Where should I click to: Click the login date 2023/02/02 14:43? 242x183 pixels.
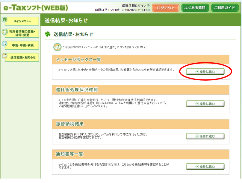click(135, 10)
